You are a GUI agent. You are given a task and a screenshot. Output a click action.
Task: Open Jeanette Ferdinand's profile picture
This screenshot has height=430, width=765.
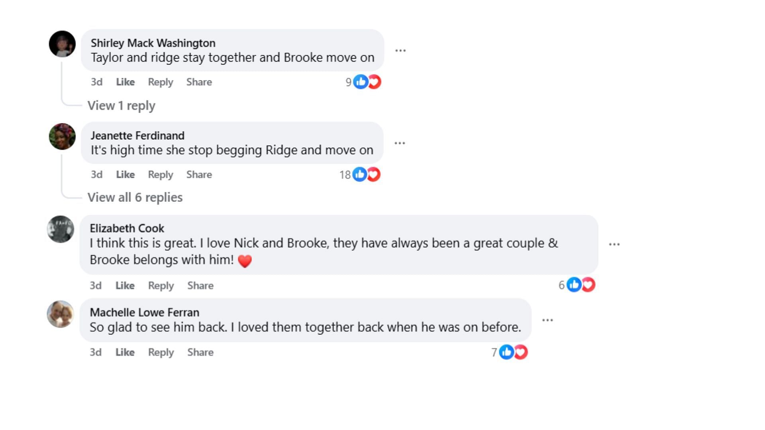(62, 137)
